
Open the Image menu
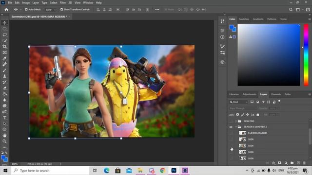[26, 3]
